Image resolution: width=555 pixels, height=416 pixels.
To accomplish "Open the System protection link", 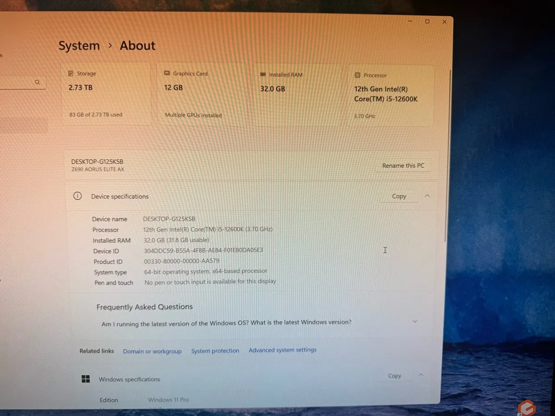I will pos(215,351).
